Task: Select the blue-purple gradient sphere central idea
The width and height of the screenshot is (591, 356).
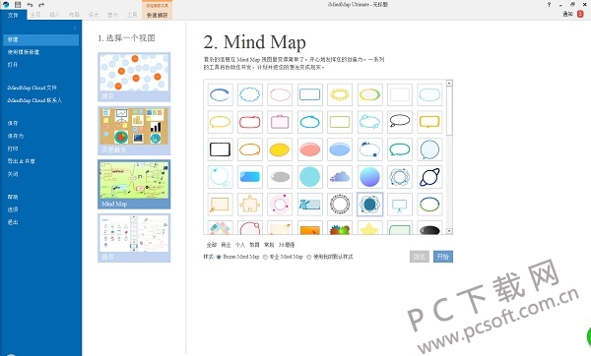Action: tap(369, 177)
